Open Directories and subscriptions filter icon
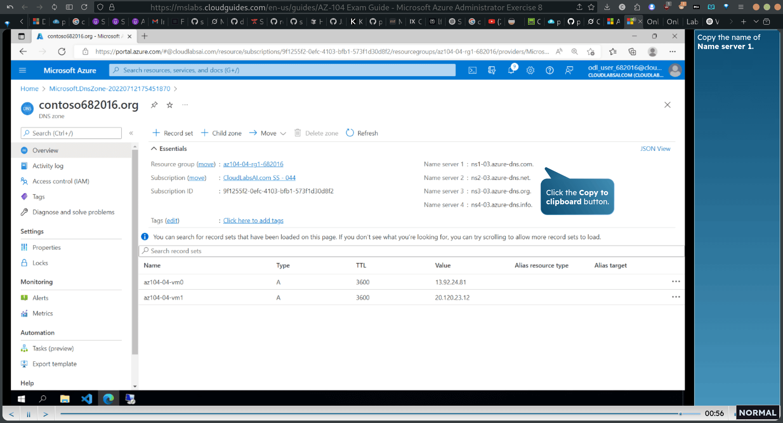The image size is (783, 423). point(492,70)
